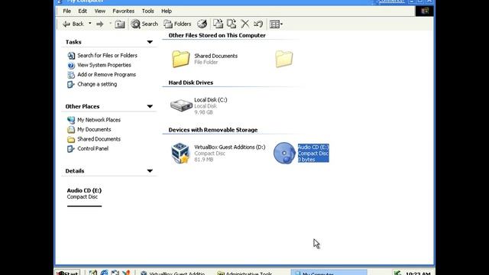Click Other Files Stored on This Computer heading

[217, 35]
